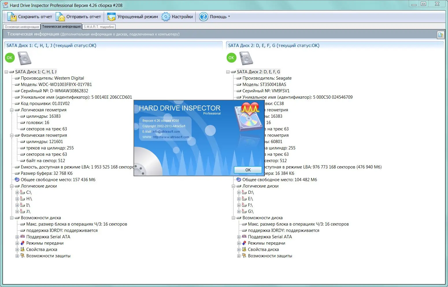Click the green OK status badge for Disk 1
The height and width of the screenshot is (287, 448).
[10, 58]
